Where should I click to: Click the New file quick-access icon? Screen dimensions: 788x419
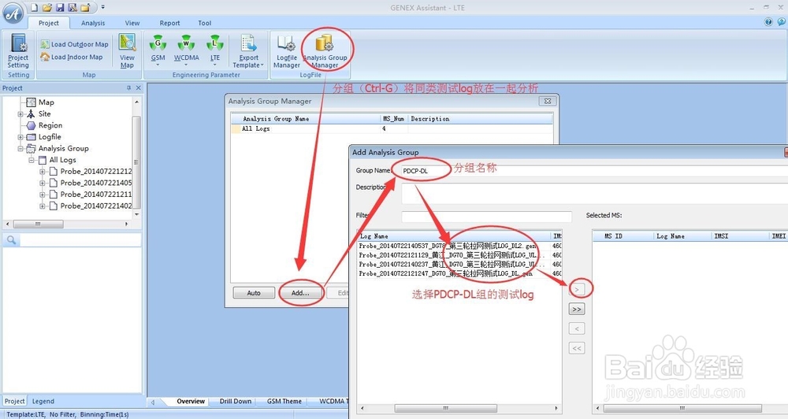coord(34,7)
